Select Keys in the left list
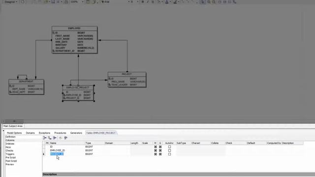Viewport: 315px width, 177px height. click(8, 147)
